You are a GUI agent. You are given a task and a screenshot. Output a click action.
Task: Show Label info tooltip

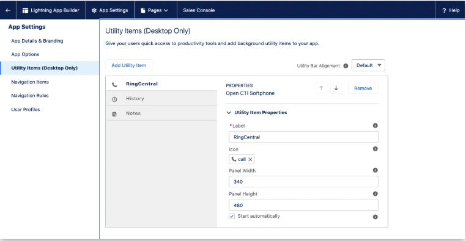(x=375, y=126)
